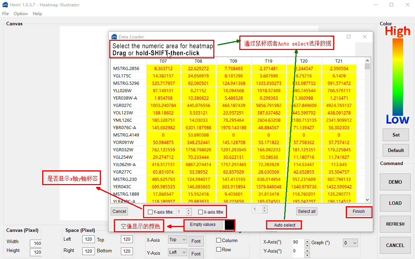Click the T09 column header
The width and height of the screenshot is (415, 259).
(x=233, y=61)
